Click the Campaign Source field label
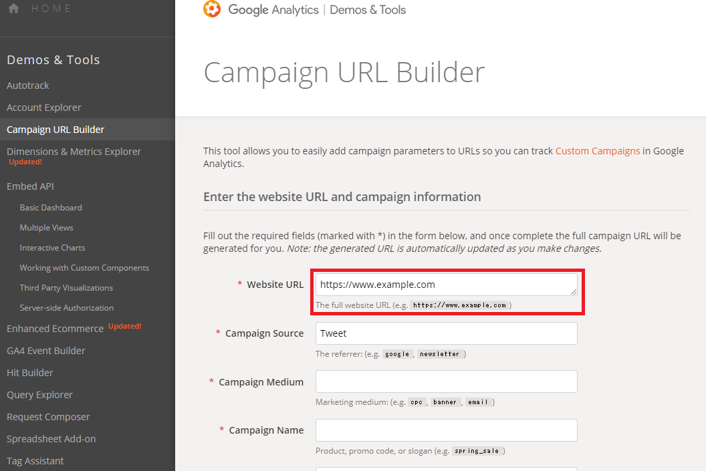The width and height of the screenshot is (706, 471). [x=264, y=333]
